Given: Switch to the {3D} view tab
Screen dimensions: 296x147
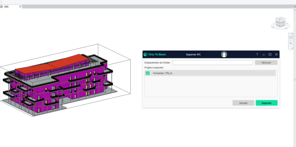Looking at the screenshot, I should point(11,7).
